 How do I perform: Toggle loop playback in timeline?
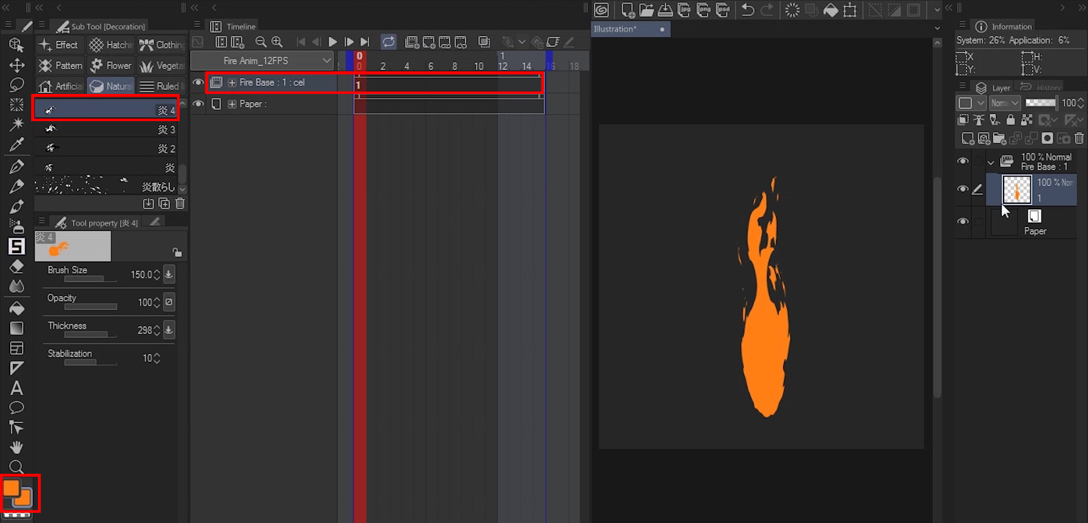pyautogui.click(x=389, y=42)
